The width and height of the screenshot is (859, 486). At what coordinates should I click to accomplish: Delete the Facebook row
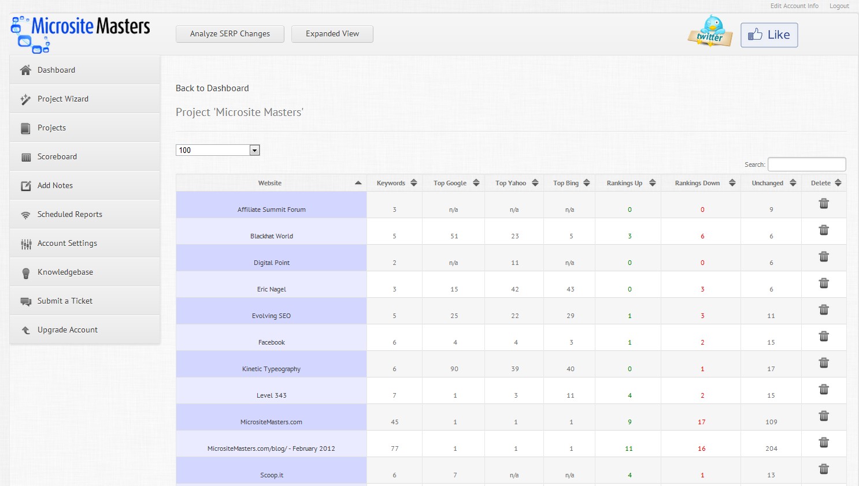pos(824,336)
